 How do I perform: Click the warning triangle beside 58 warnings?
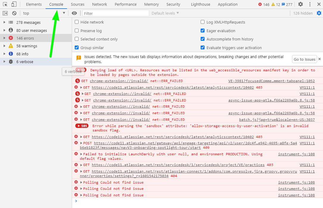coord(11,46)
